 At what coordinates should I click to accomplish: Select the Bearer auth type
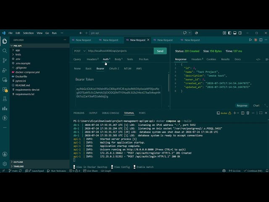point(100,69)
